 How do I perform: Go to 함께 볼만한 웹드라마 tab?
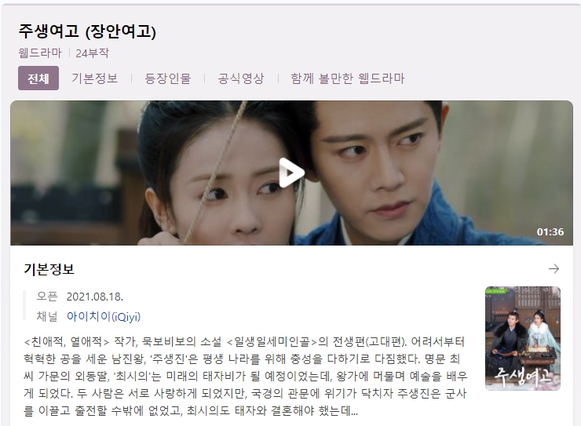[348, 78]
